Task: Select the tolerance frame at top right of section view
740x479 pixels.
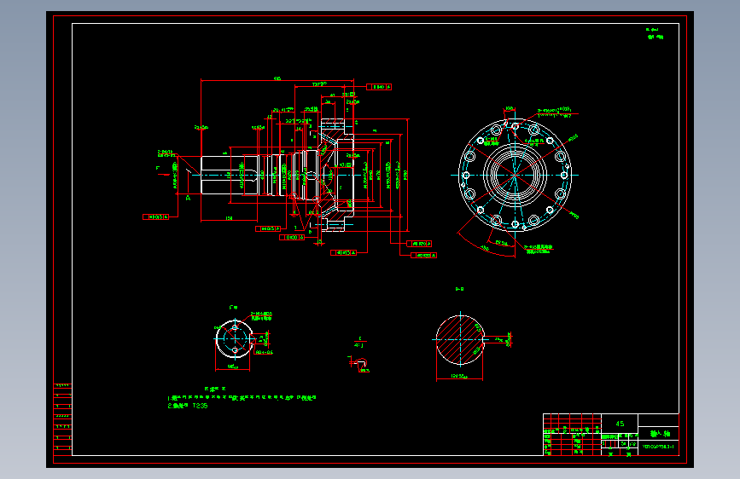Action: 379,87
